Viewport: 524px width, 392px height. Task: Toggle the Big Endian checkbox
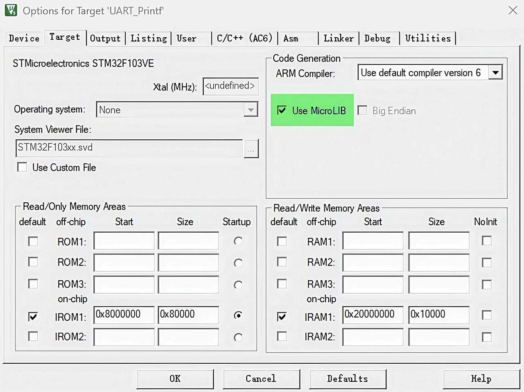coord(362,110)
